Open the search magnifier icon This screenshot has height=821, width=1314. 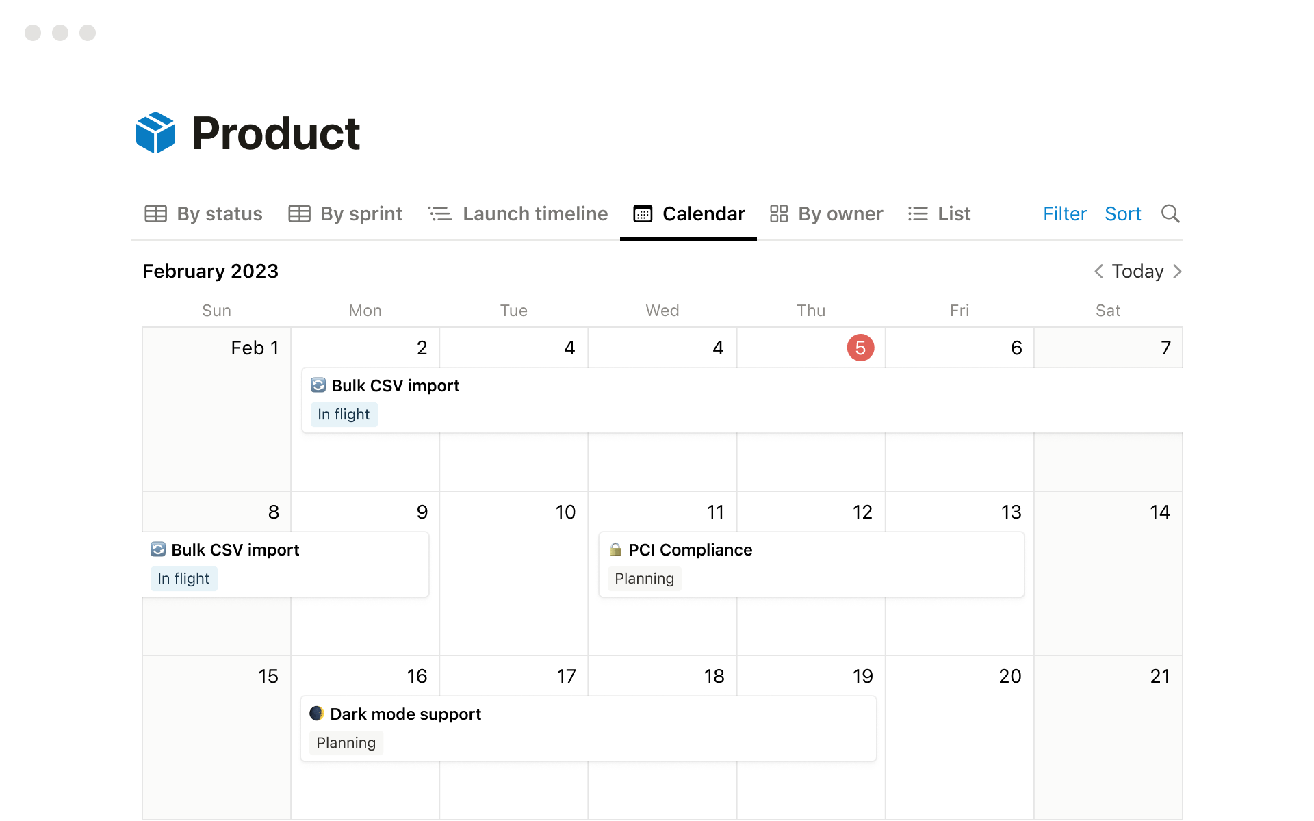click(1170, 214)
